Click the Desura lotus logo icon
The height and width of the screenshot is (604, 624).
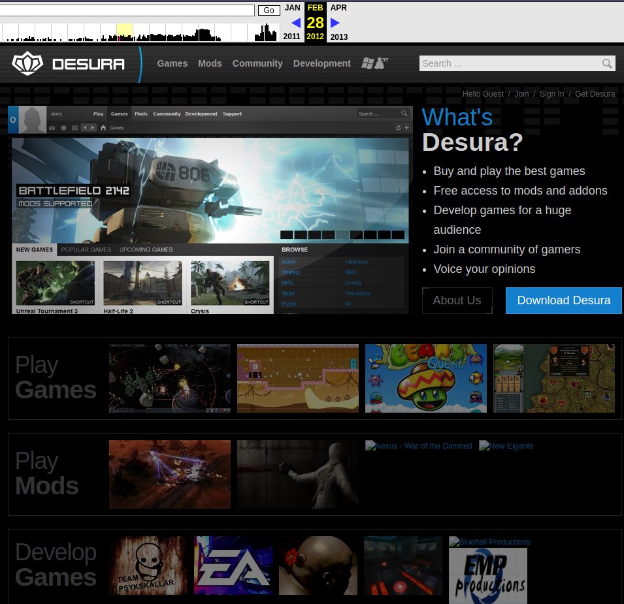click(27, 63)
